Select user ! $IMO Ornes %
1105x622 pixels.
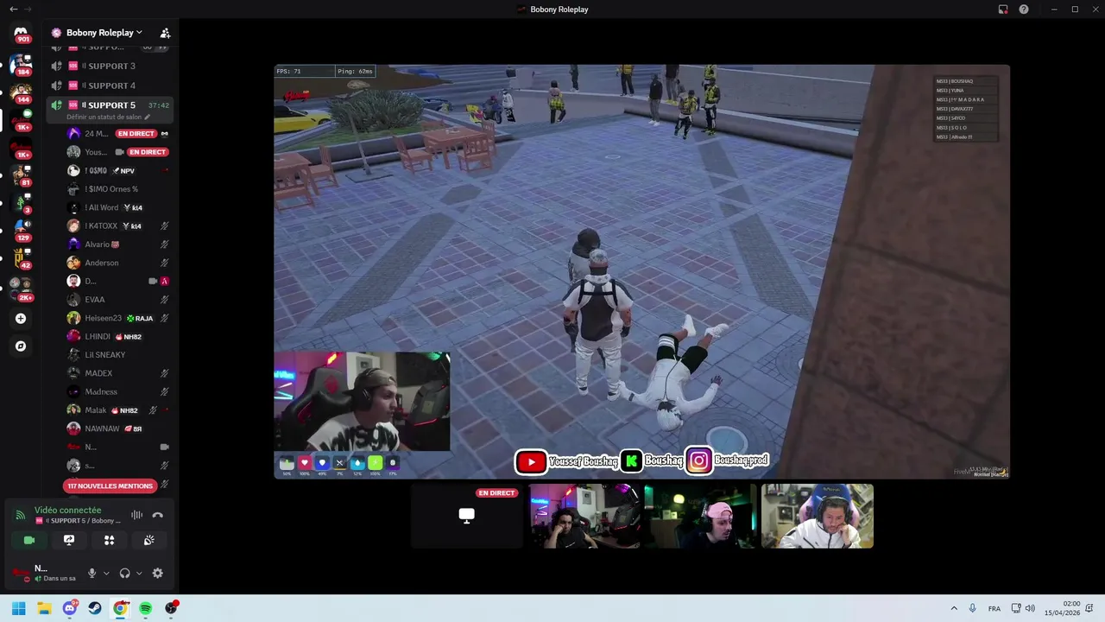click(x=118, y=189)
